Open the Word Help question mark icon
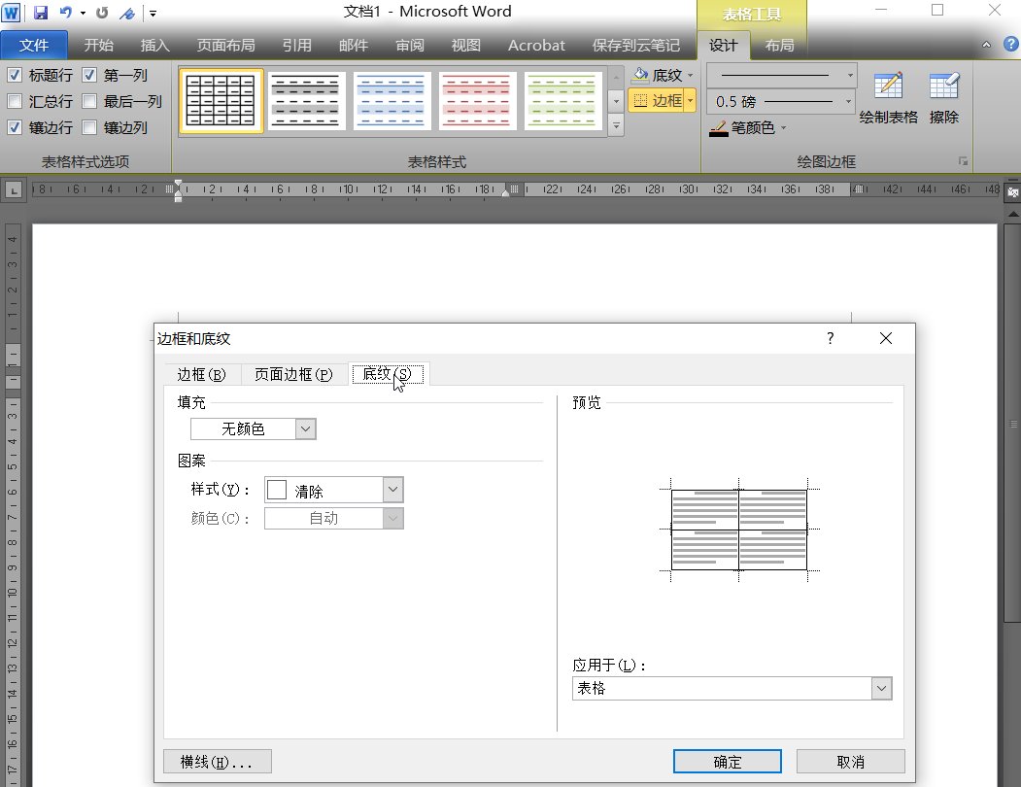 coord(1011,44)
